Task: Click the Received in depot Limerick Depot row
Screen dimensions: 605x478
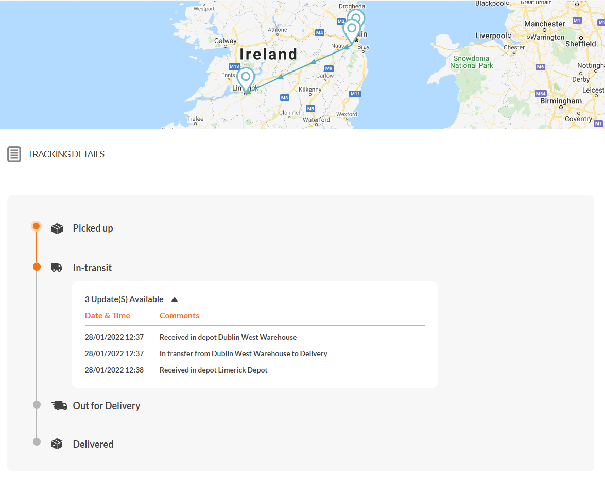Action: (x=213, y=370)
